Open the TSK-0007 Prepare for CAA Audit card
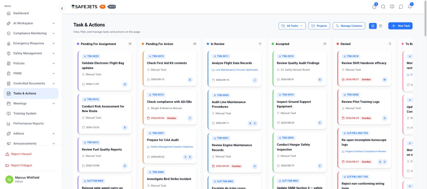The image size is (427, 189). (x=170, y=146)
